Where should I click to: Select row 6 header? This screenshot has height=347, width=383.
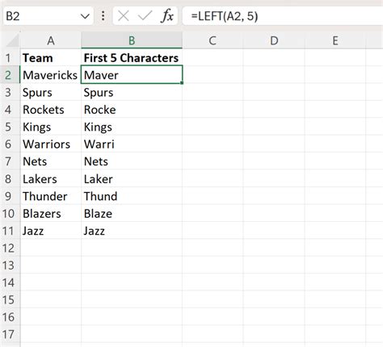point(8,144)
